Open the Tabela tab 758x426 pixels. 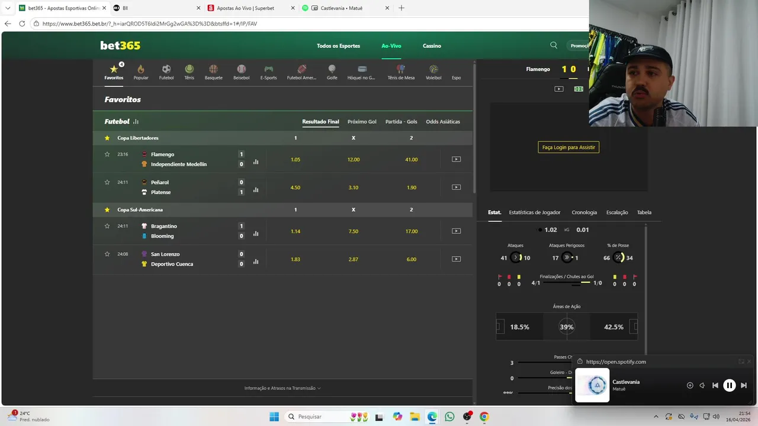(644, 212)
